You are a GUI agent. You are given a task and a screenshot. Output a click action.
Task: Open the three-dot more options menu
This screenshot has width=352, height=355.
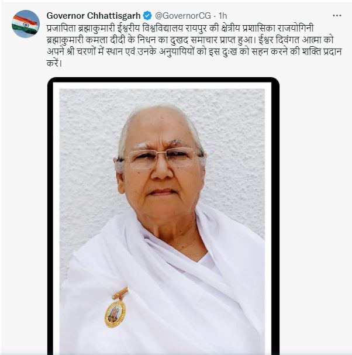click(x=337, y=16)
